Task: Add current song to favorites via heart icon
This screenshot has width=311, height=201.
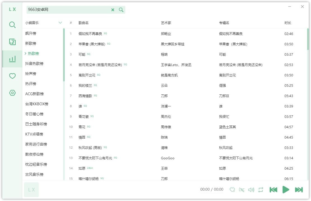Action: coord(232,189)
